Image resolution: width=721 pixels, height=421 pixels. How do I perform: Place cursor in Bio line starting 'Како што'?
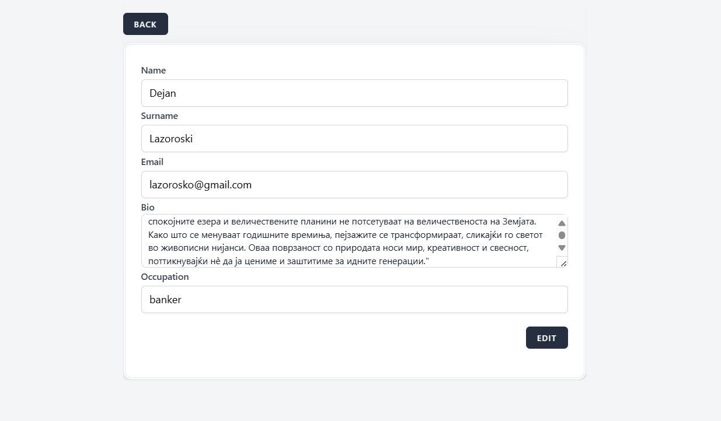[344, 235]
